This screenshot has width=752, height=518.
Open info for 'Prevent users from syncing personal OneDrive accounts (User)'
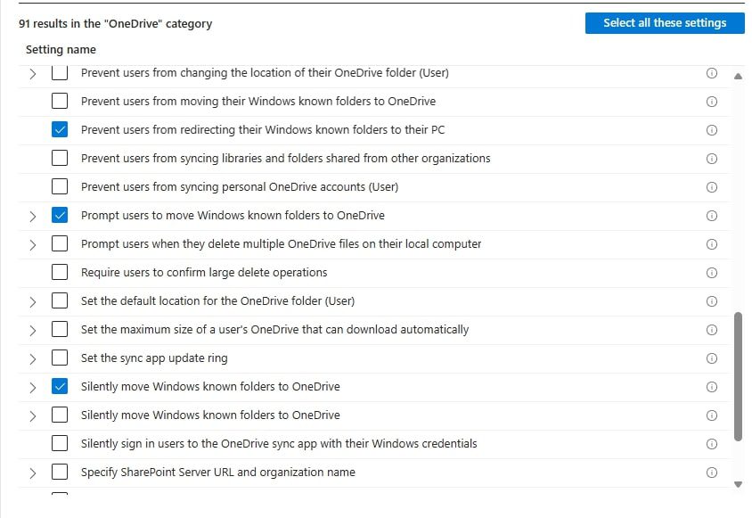click(712, 187)
